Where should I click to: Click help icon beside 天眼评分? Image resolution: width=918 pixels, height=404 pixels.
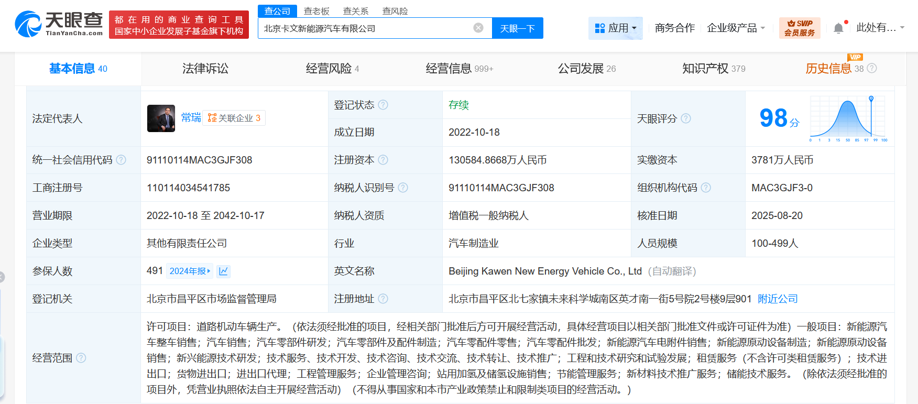tap(686, 118)
